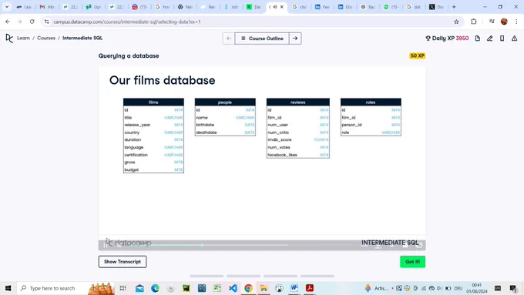Toggle fullscreen for the video player
Screen dimensions: 524x295
pyautogui.click(x=420, y=245)
